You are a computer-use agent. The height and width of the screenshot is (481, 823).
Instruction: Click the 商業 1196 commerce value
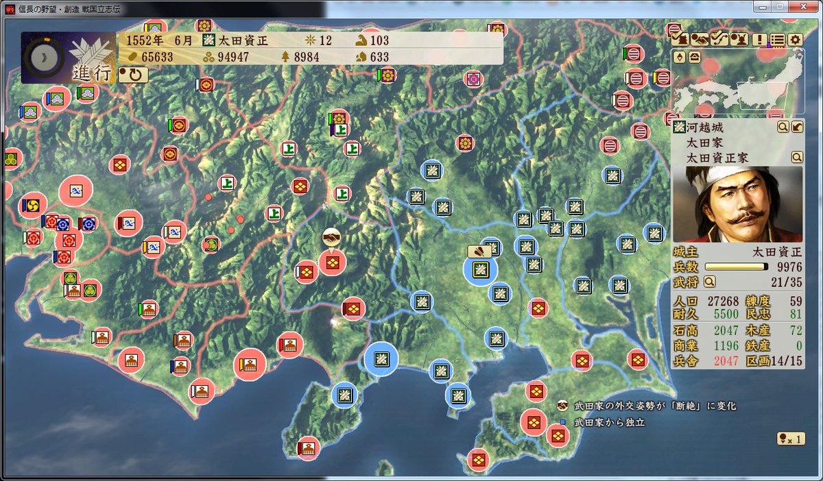pos(726,346)
